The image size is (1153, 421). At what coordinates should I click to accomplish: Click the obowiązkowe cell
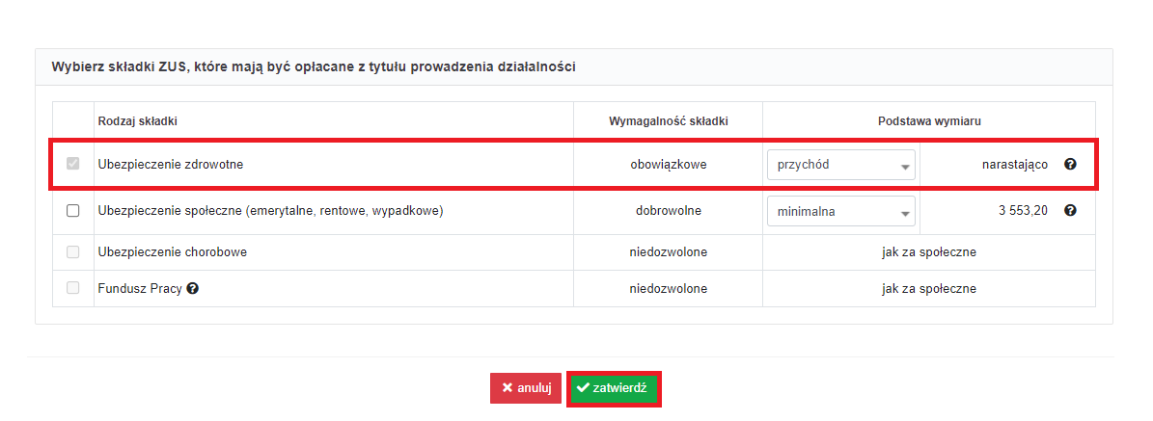pos(668,165)
